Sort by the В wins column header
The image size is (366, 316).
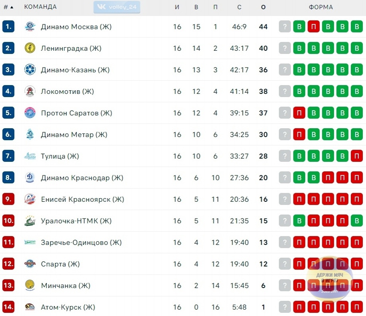click(196, 7)
